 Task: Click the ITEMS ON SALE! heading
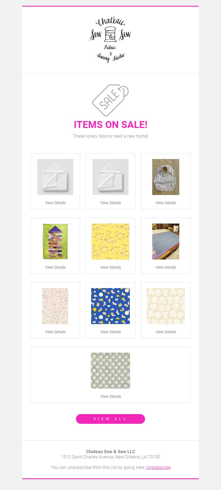pos(110,125)
